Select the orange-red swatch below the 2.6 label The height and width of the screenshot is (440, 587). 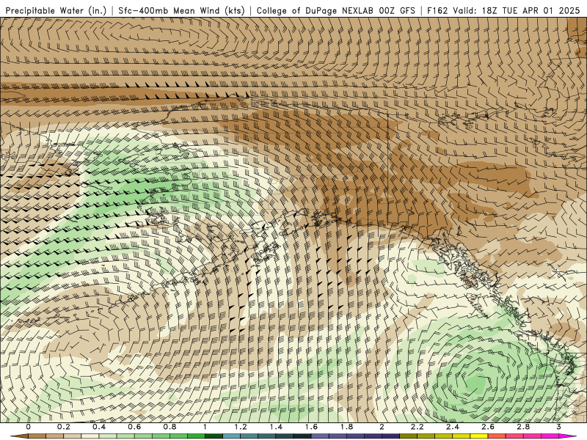[497, 436]
